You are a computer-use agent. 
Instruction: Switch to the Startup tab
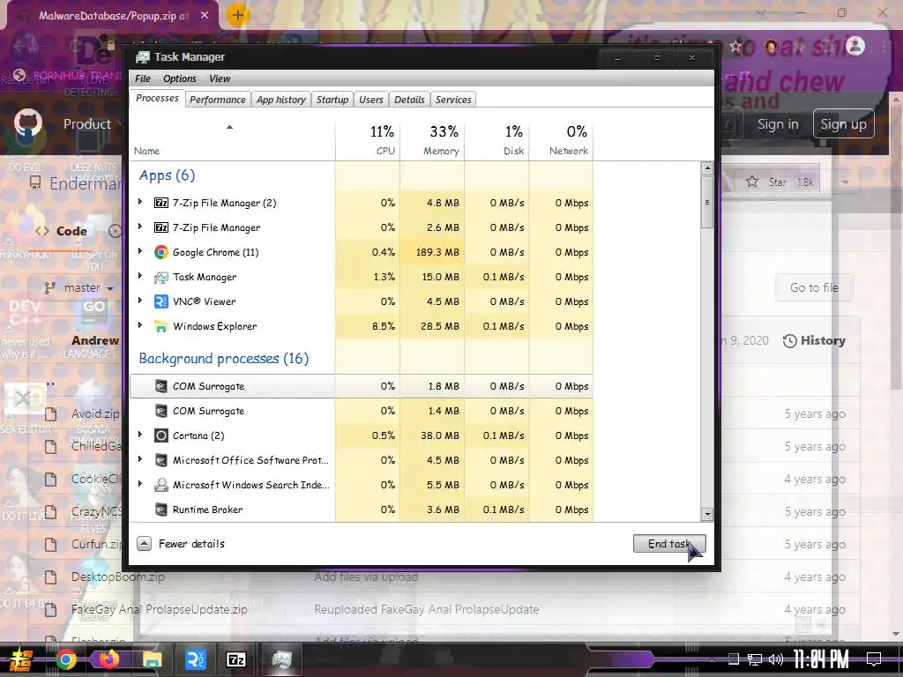click(x=332, y=100)
